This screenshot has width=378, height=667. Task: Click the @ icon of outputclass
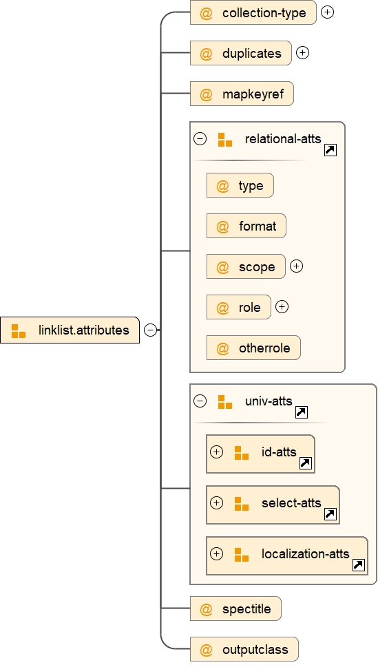click(x=206, y=650)
